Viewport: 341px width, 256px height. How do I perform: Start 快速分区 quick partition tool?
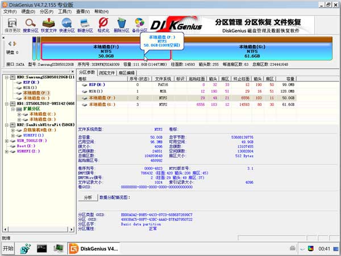(67, 25)
